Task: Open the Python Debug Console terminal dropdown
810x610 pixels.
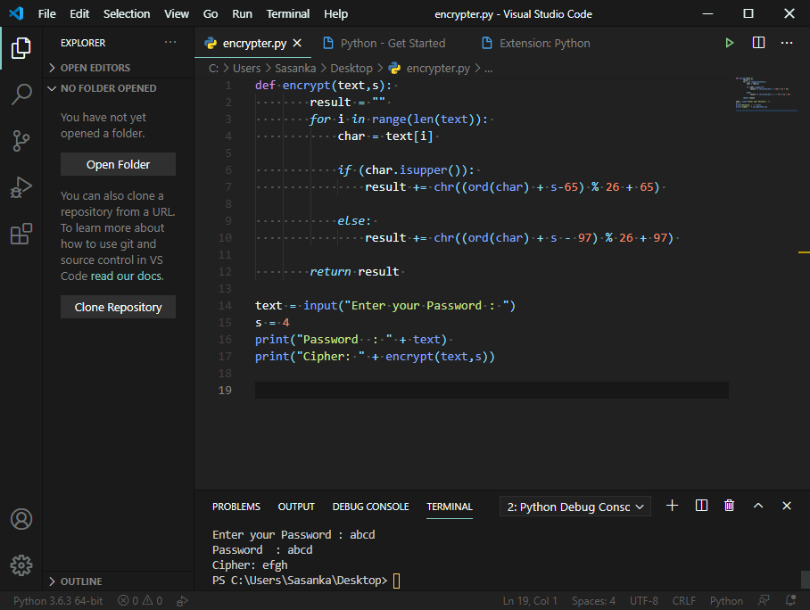Action: [x=575, y=507]
